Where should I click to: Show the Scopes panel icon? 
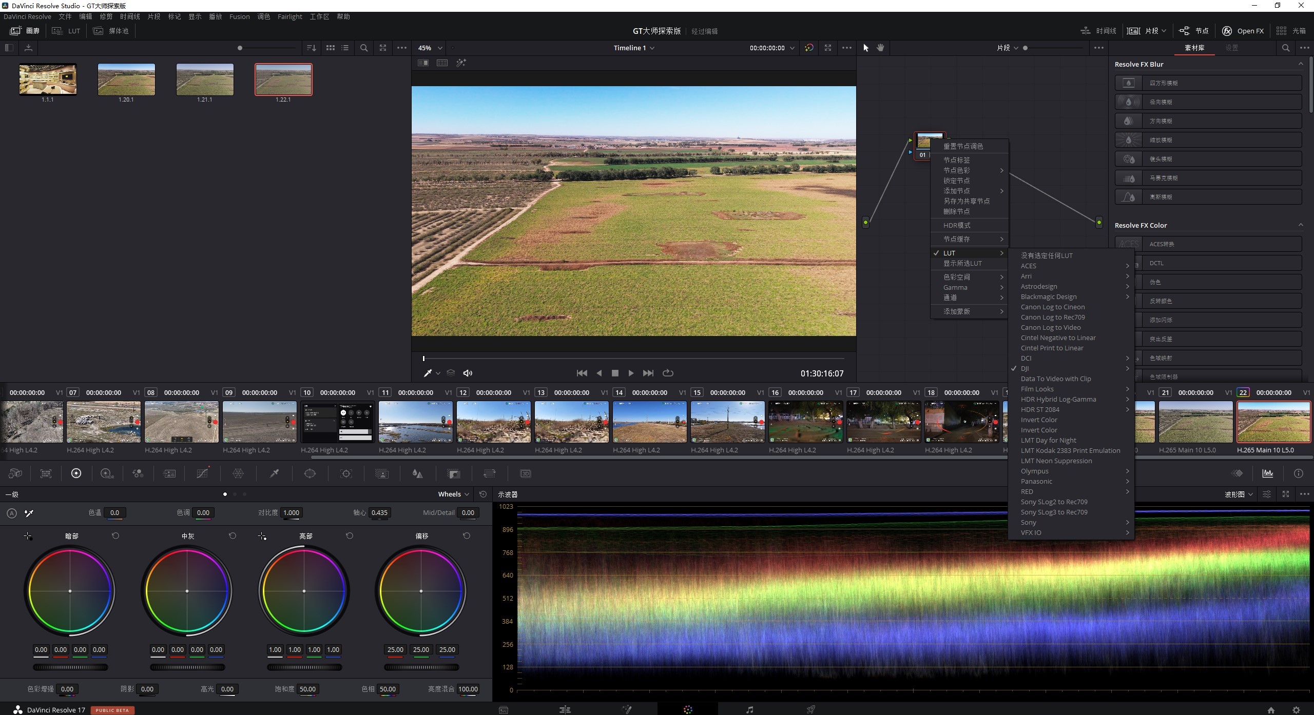point(1268,473)
